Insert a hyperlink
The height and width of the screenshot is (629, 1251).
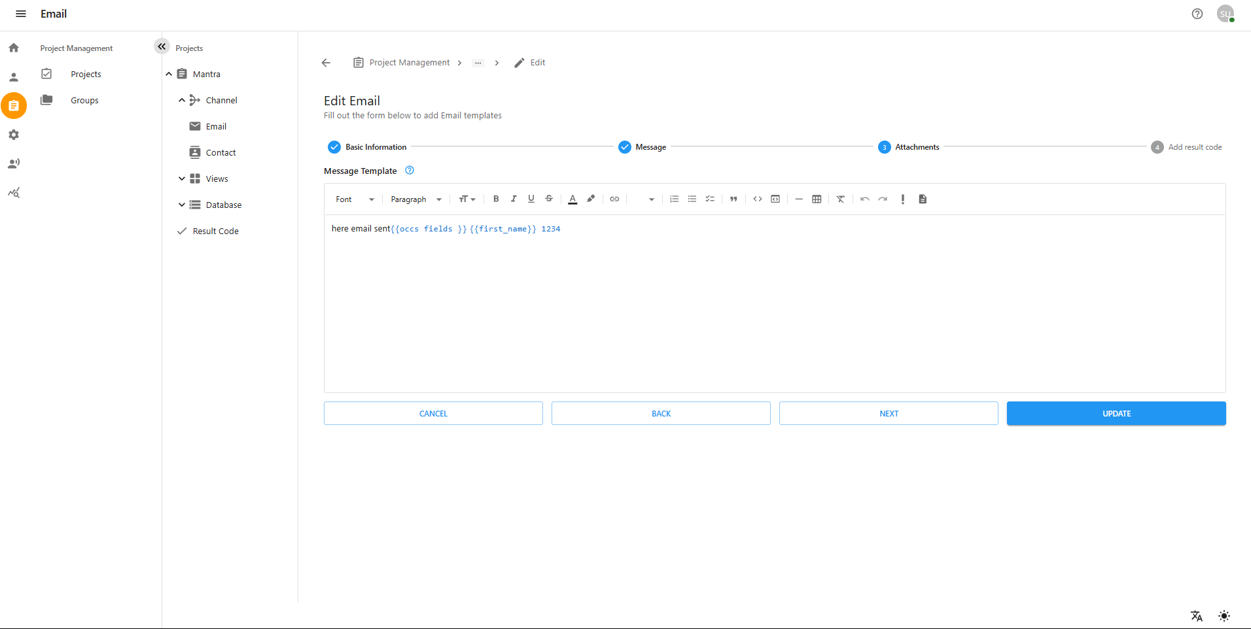coord(614,199)
